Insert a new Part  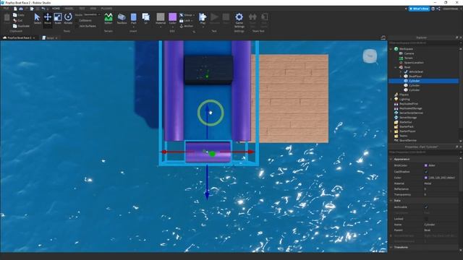click(x=133, y=19)
